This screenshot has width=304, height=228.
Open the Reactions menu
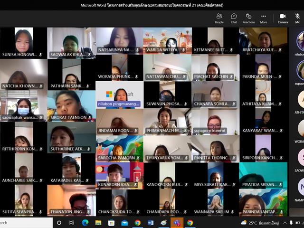(x=248, y=19)
